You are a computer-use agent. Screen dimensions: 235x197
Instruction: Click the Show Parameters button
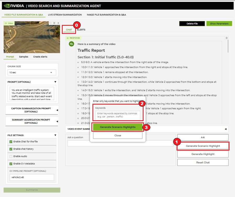[219, 24]
